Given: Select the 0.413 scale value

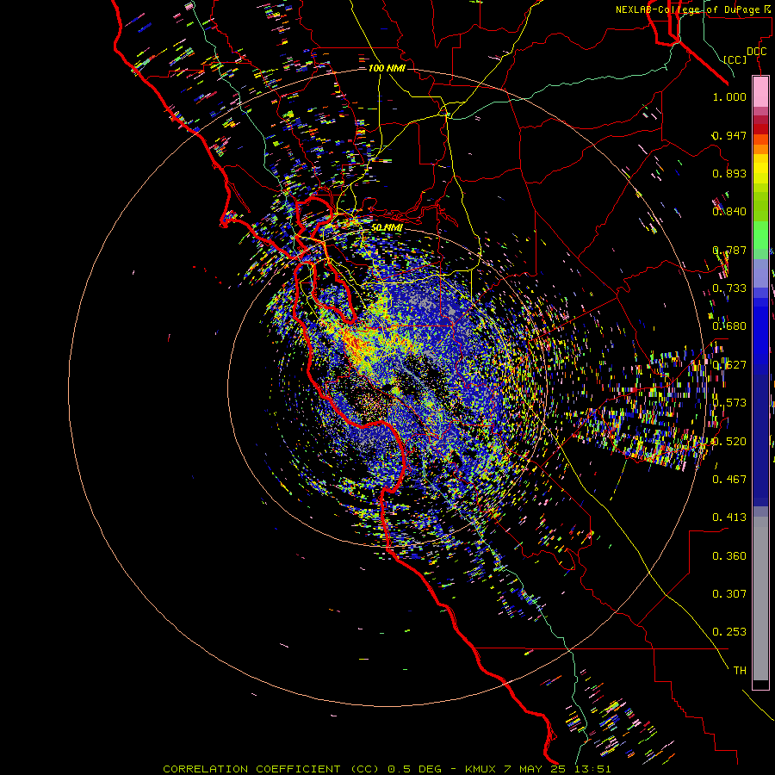Looking at the screenshot, I should 729,518.
